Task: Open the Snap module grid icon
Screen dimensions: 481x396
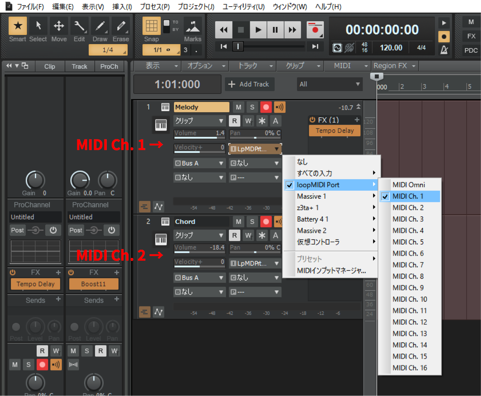Action: tap(151, 26)
